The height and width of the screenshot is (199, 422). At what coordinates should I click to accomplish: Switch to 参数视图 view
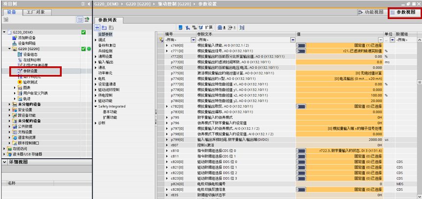[404, 12]
